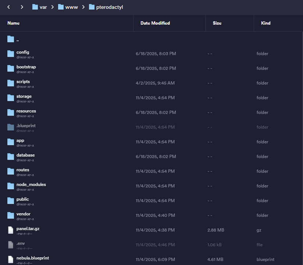This screenshot has width=303, height=265.
Task: Select the resources folder name
Action: click(x=26, y=111)
